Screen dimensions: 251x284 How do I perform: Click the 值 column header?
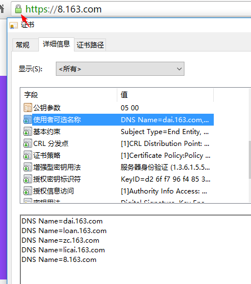click(x=124, y=94)
